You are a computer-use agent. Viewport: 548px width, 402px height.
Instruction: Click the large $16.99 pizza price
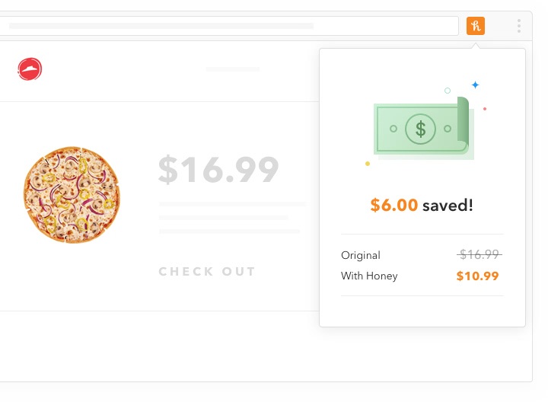(218, 171)
